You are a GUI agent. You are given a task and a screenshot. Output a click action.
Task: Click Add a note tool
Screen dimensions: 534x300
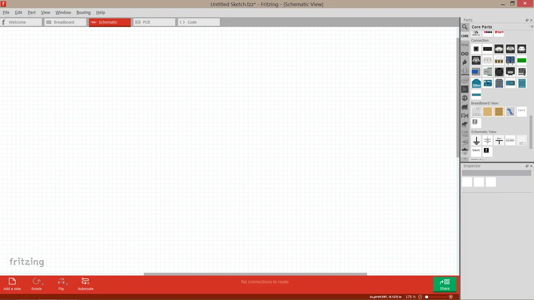click(12, 284)
